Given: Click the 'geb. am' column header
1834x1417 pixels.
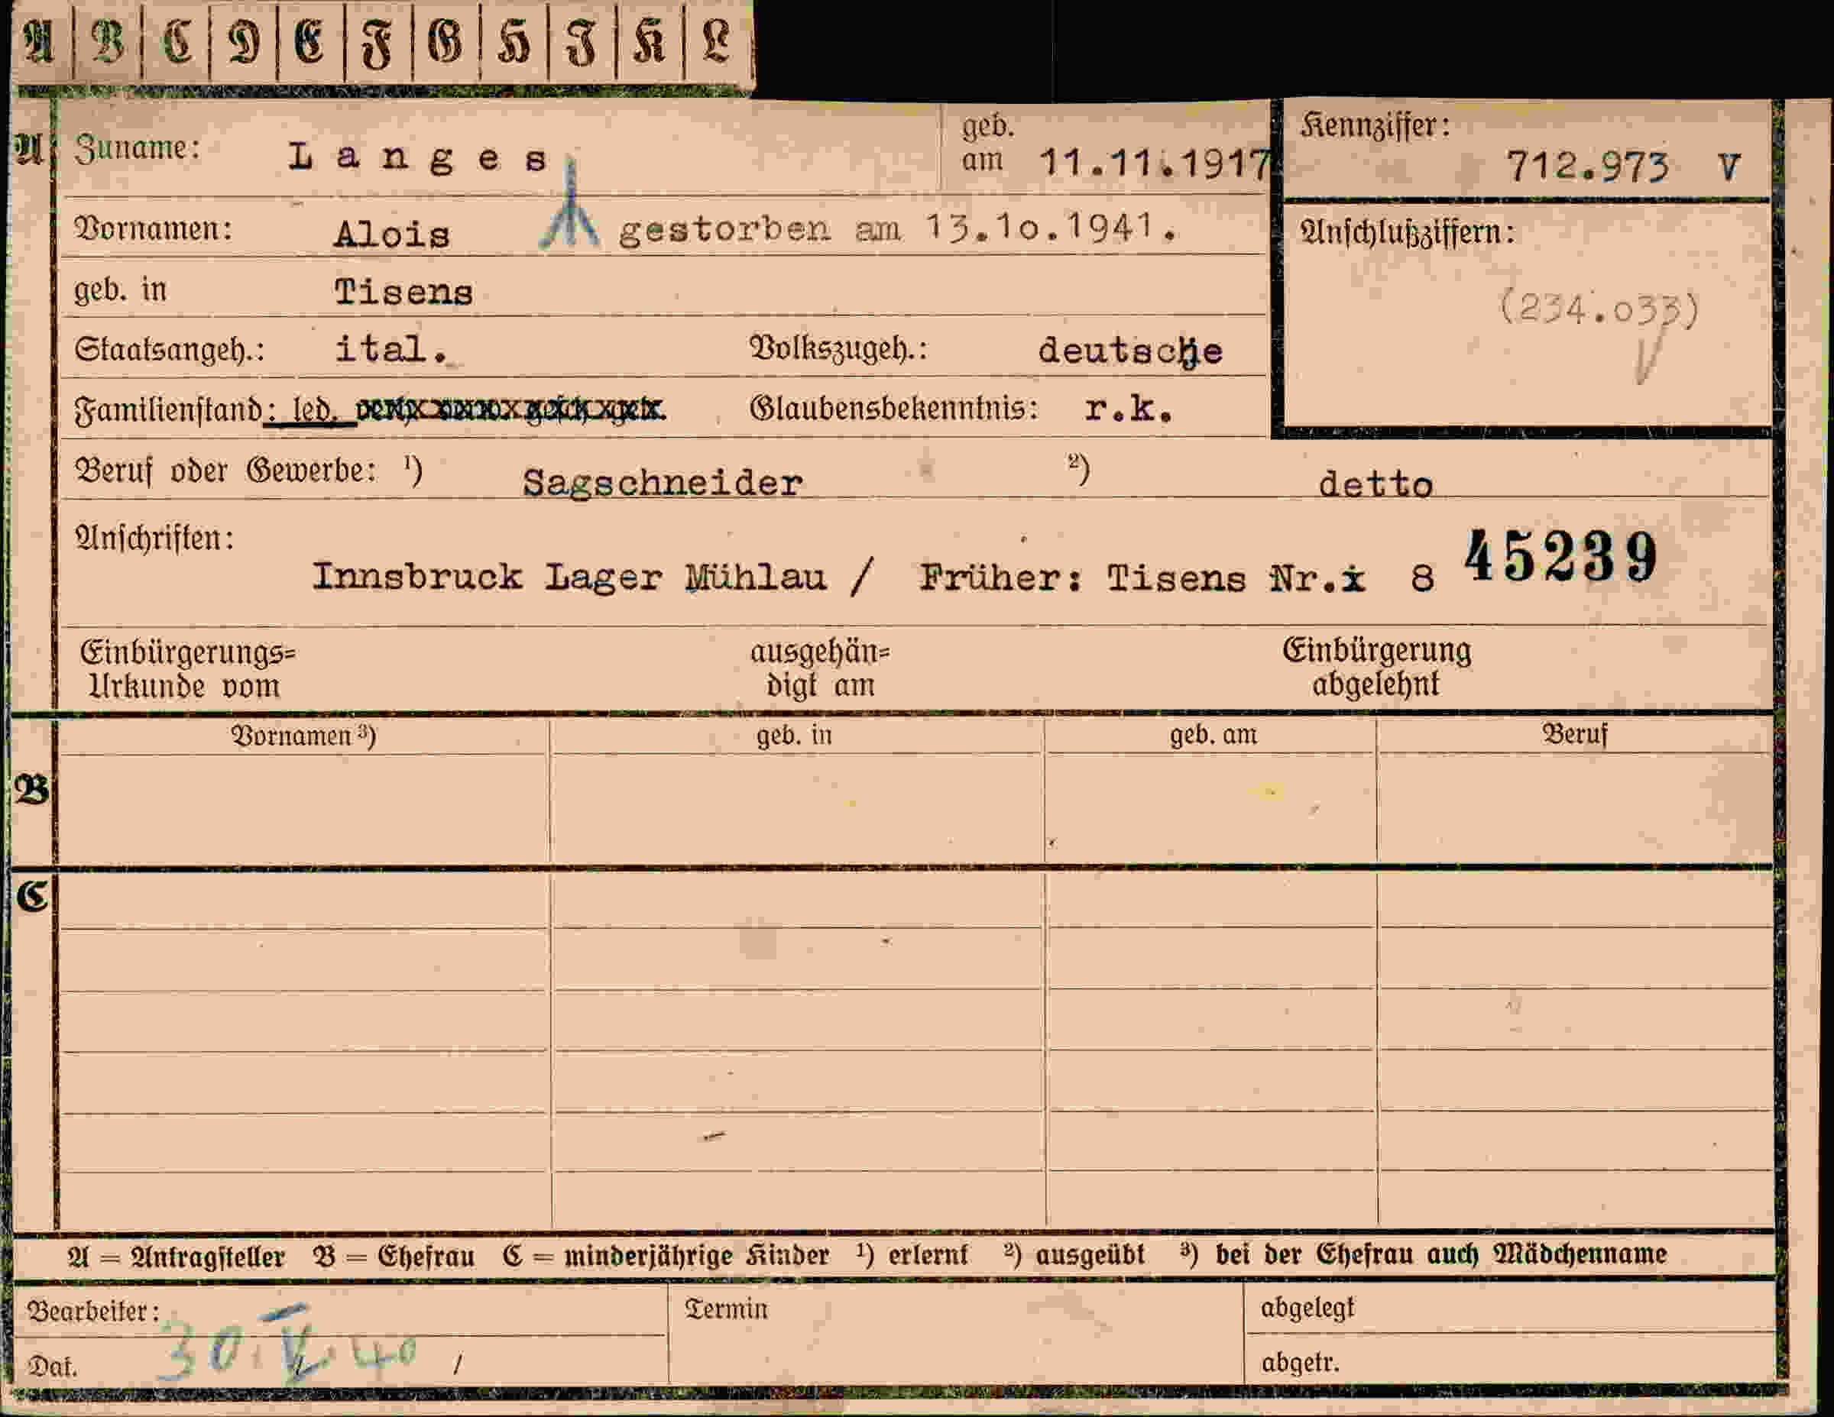Looking at the screenshot, I should [x=1214, y=735].
